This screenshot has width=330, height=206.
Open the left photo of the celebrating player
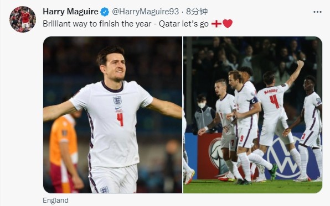coord(112,115)
